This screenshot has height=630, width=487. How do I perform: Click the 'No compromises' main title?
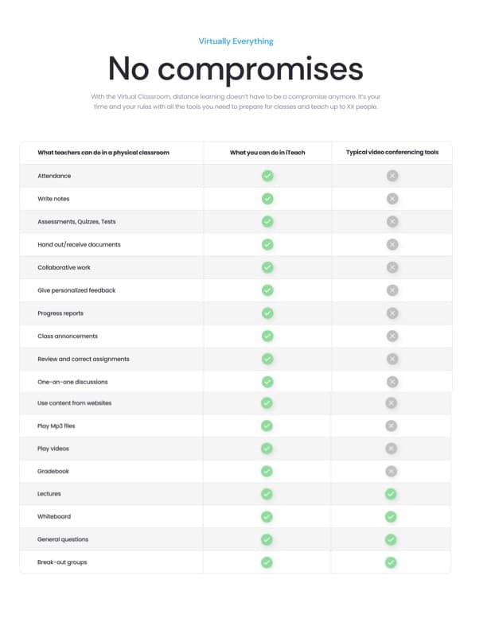(236, 69)
